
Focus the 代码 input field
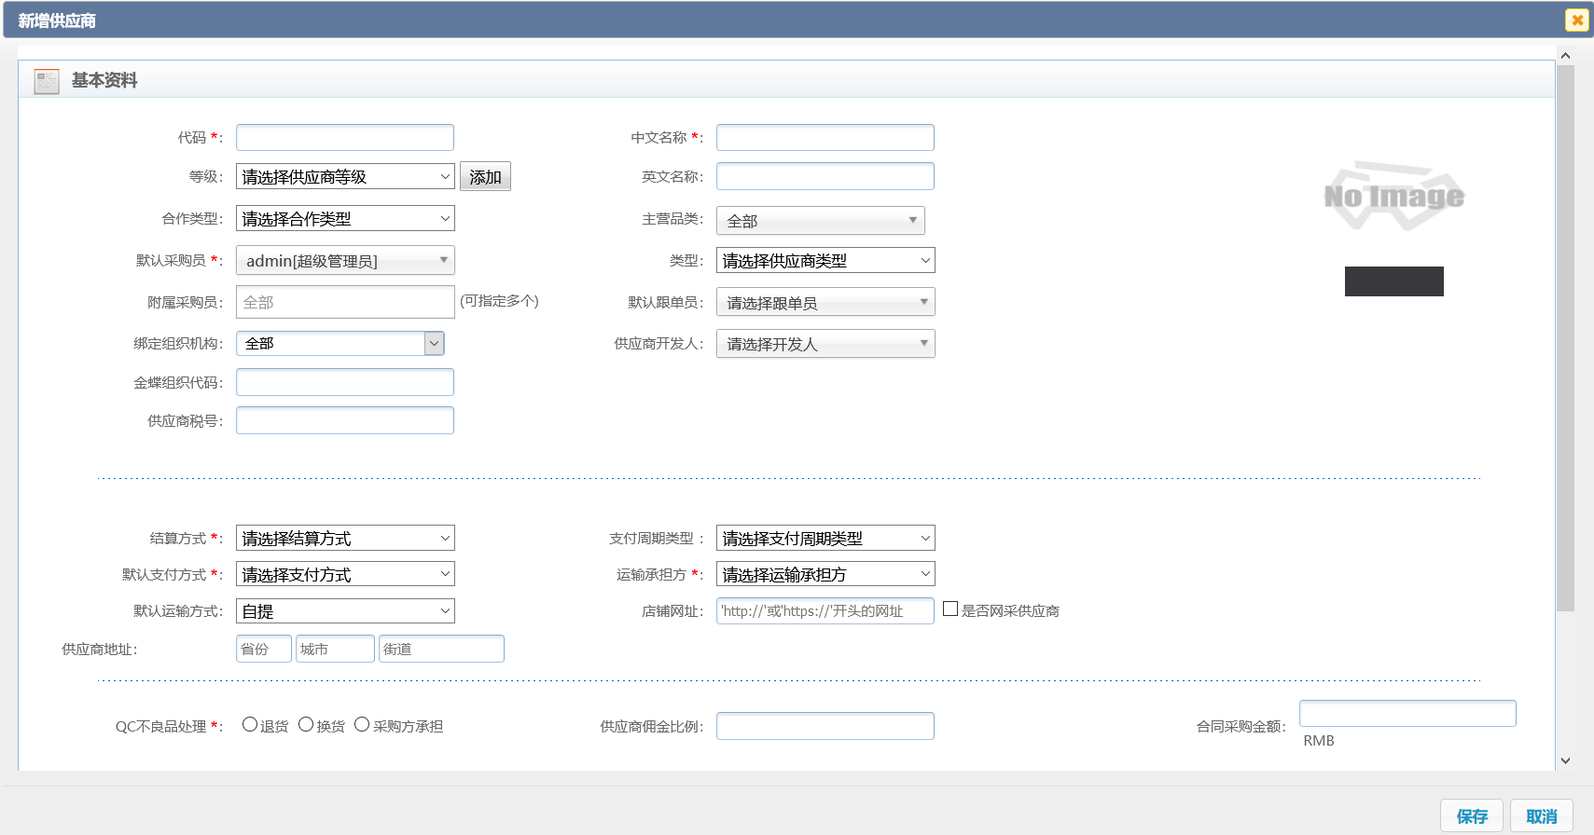tap(345, 138)
